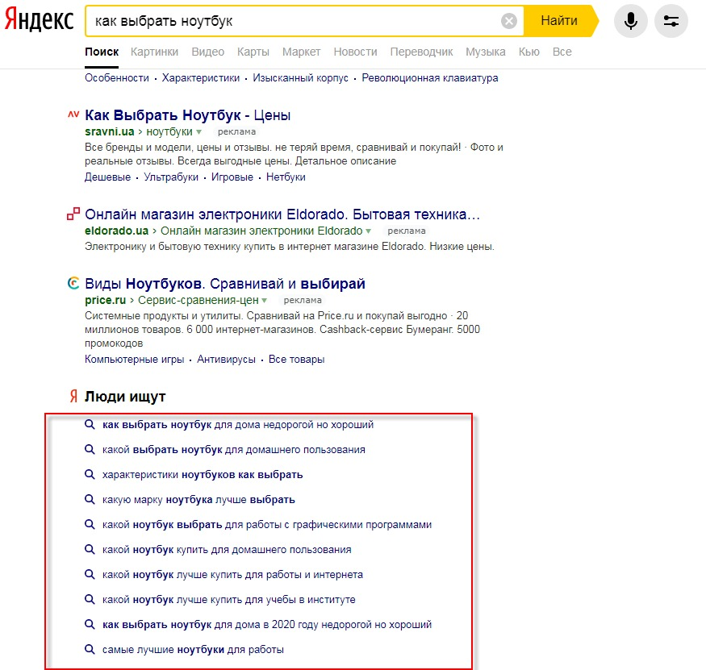This screenshot has height=670, width=706.
Task: Click the red Я icon next to 'Люди ищут'
Action: click(x=73, y=396)
